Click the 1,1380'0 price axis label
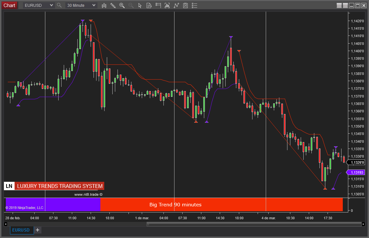The width and height of the screenshot is (369, 238). (357, 81)
